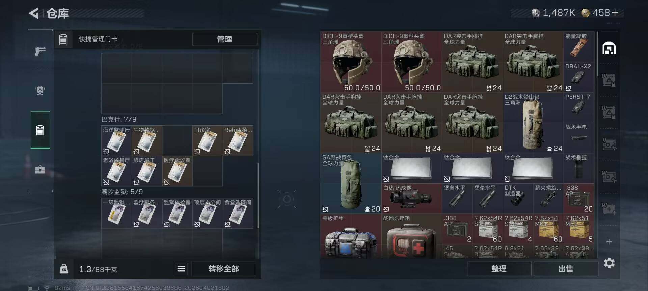Open the weapons pistol category in sidebar
648x291 pixels.
point(40,51)
